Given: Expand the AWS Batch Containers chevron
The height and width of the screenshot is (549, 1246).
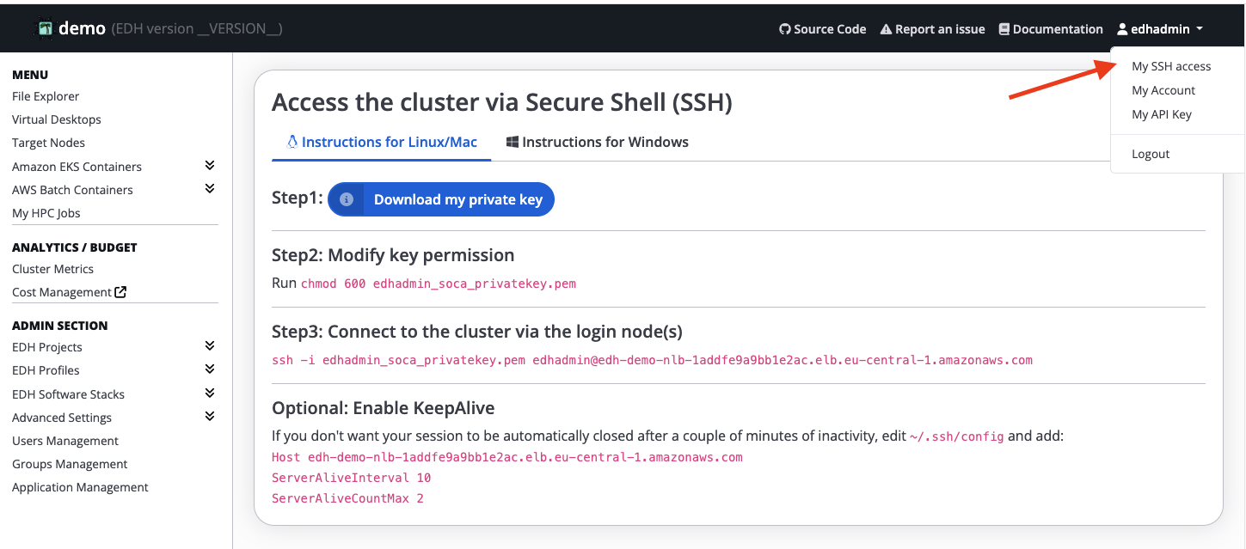Looking at the screenshot, I should 210,189.
